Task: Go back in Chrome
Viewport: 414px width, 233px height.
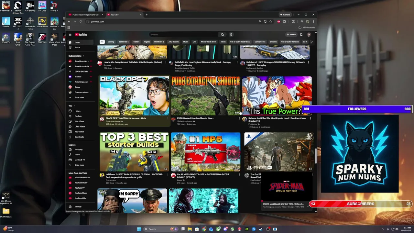Action: point(69,22)
